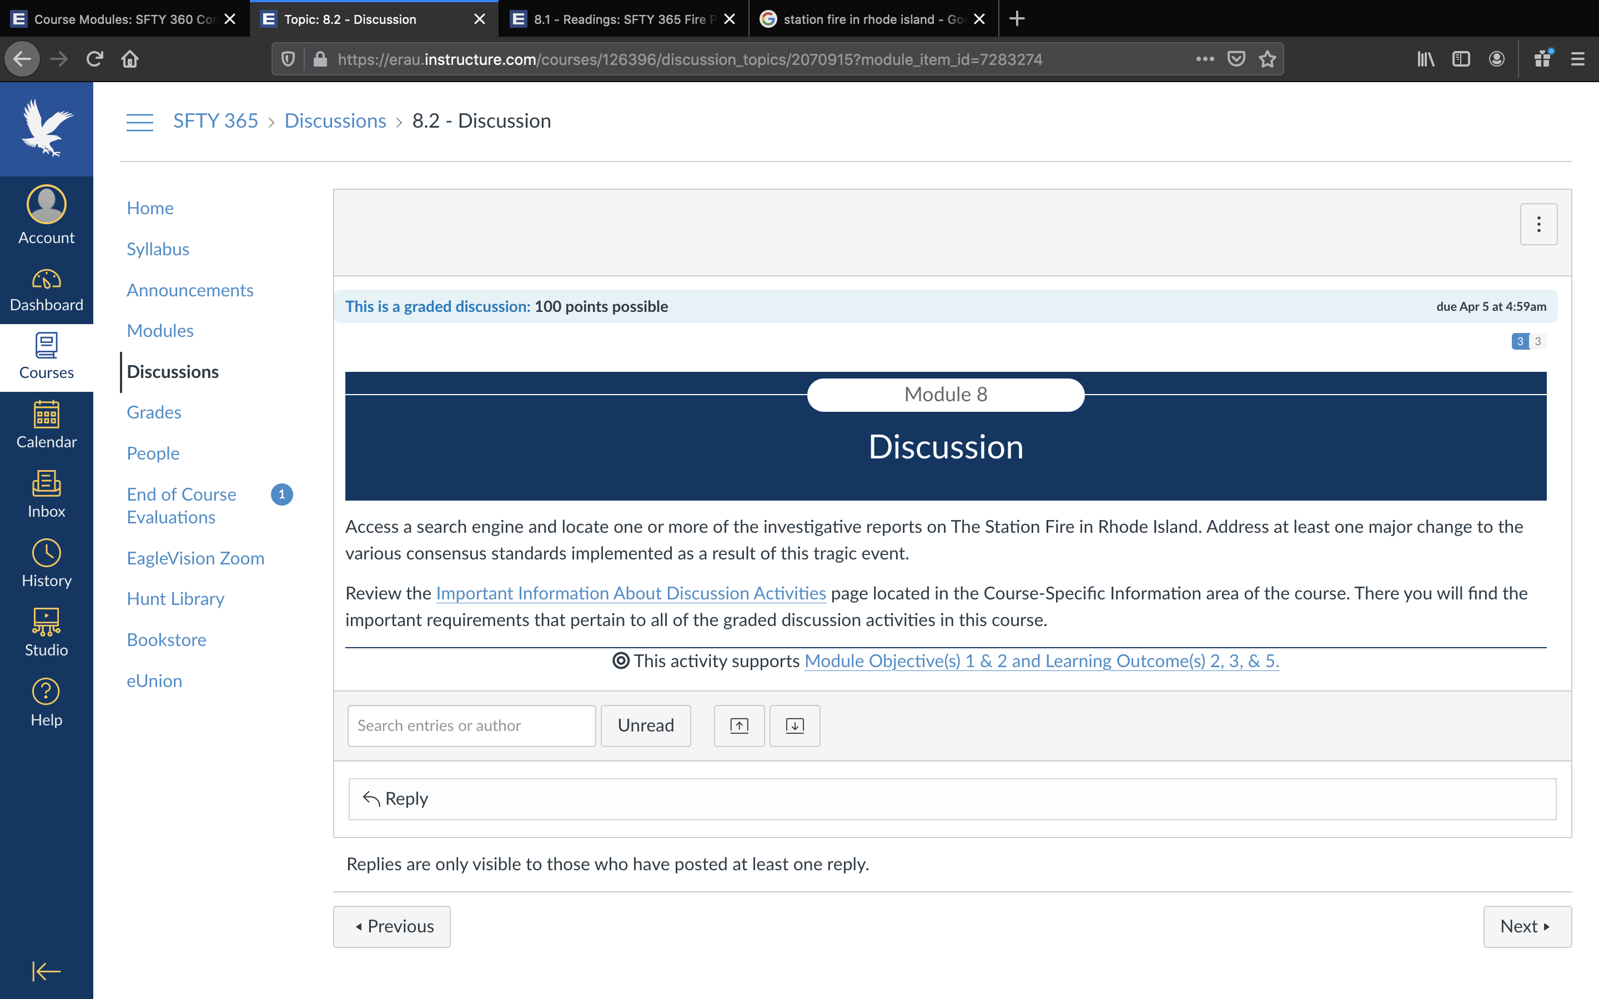The height and width of the screenshot is (999, 1599).
Task: Open Modules in course menu
Action: click(x=160, y=330)
